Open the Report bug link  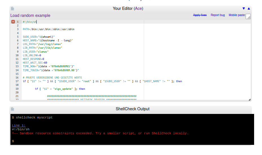pos(218,15)
